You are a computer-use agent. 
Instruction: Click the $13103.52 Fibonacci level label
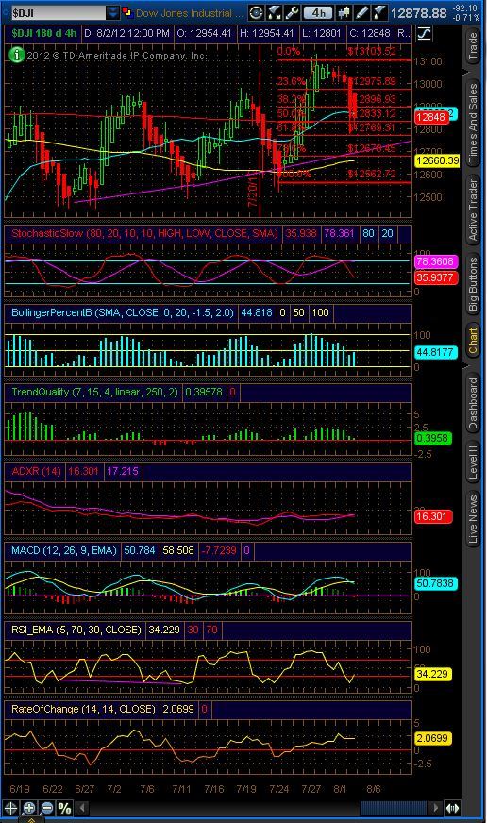tap(371, 51)
